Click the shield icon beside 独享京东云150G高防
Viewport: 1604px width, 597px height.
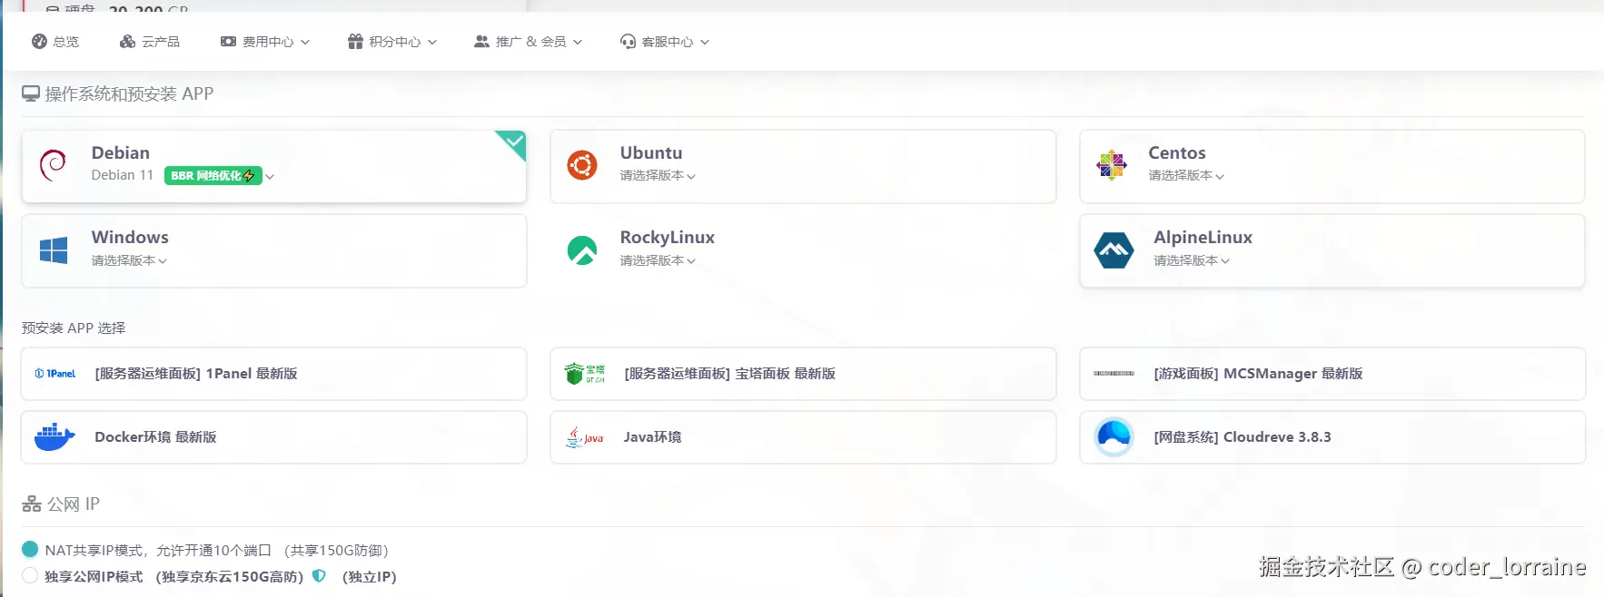(x=319, y=575)
